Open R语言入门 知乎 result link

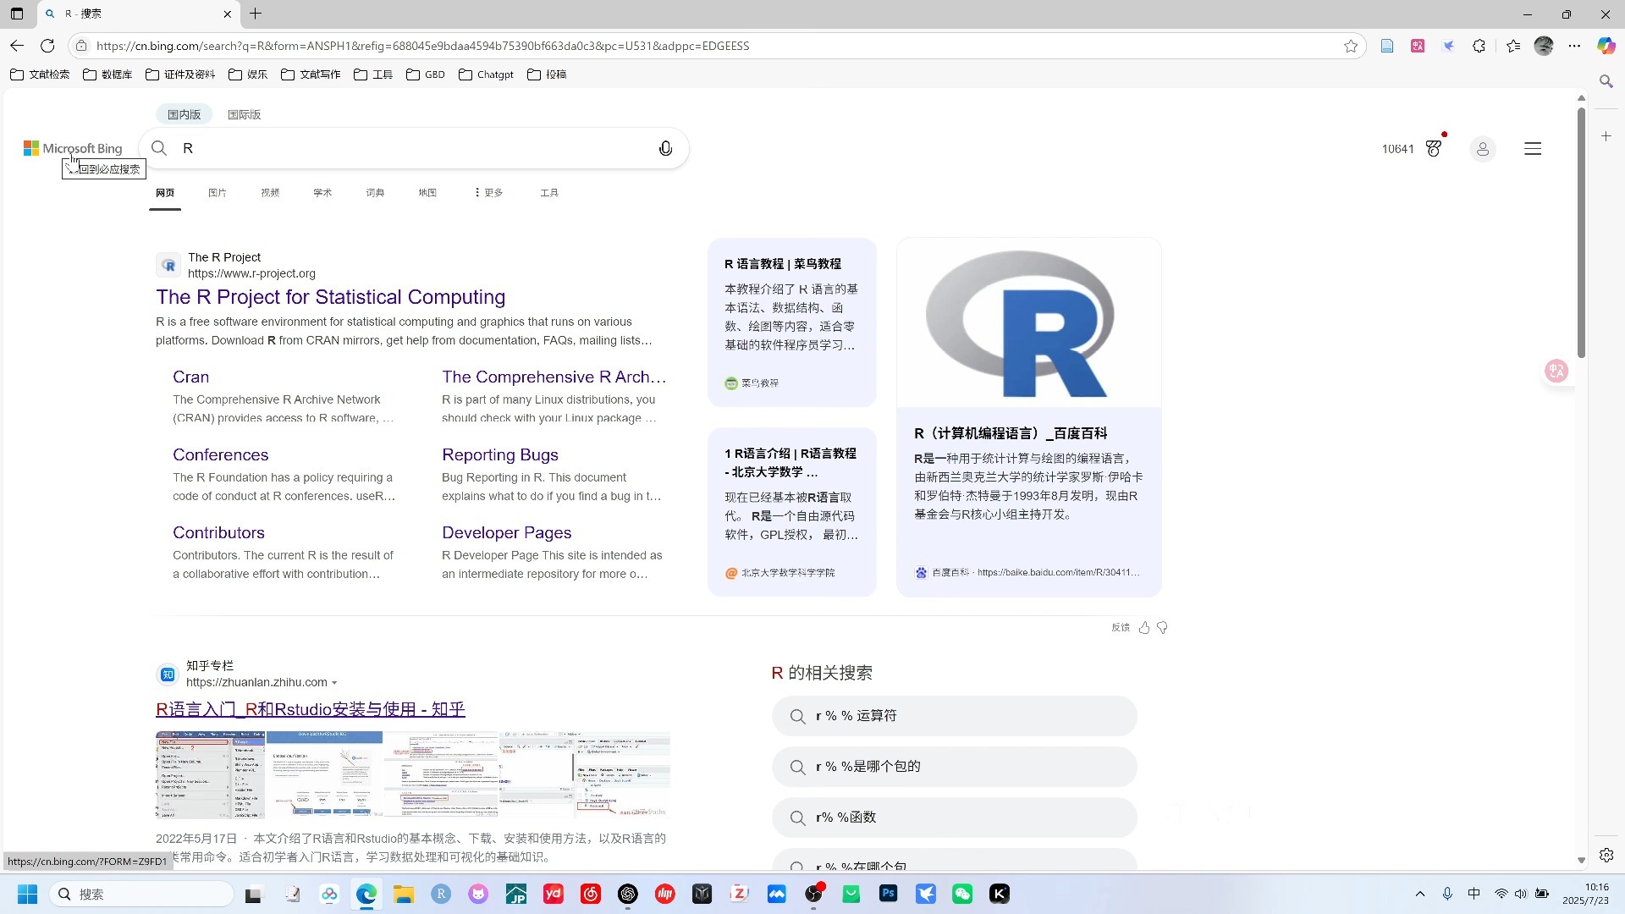(311, 709)
